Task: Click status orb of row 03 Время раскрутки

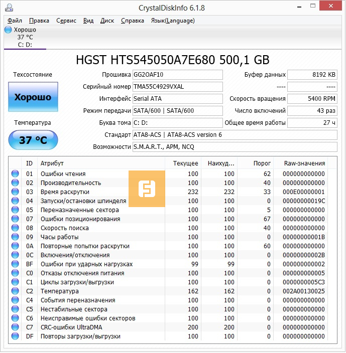Action: 15,192
